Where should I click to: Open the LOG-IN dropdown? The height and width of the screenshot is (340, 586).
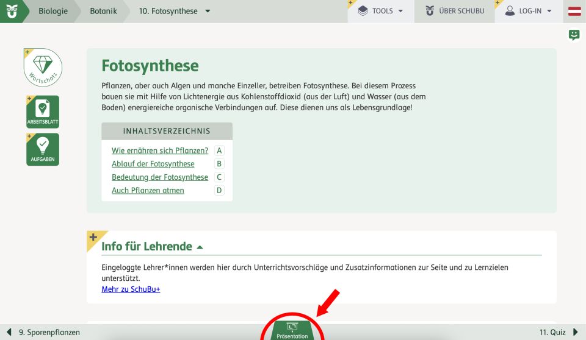(x=528, y=11)
